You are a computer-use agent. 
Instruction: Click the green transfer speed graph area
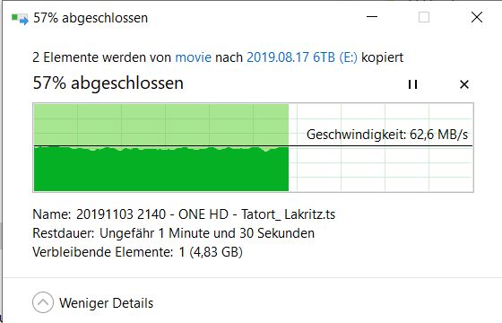(161, 170)
